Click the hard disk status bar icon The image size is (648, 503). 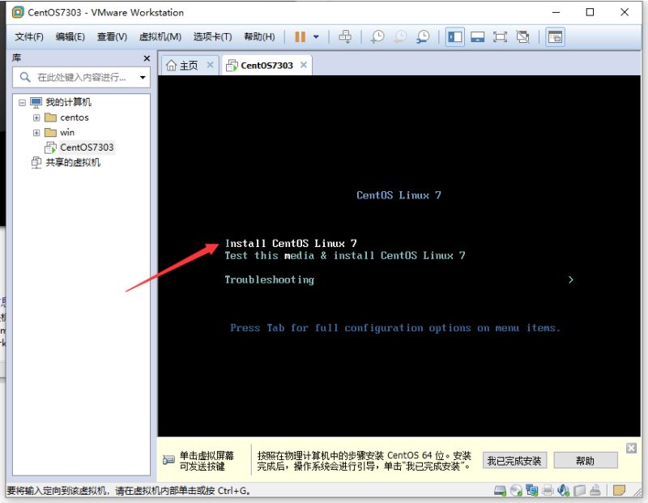[x=501, y=491]
